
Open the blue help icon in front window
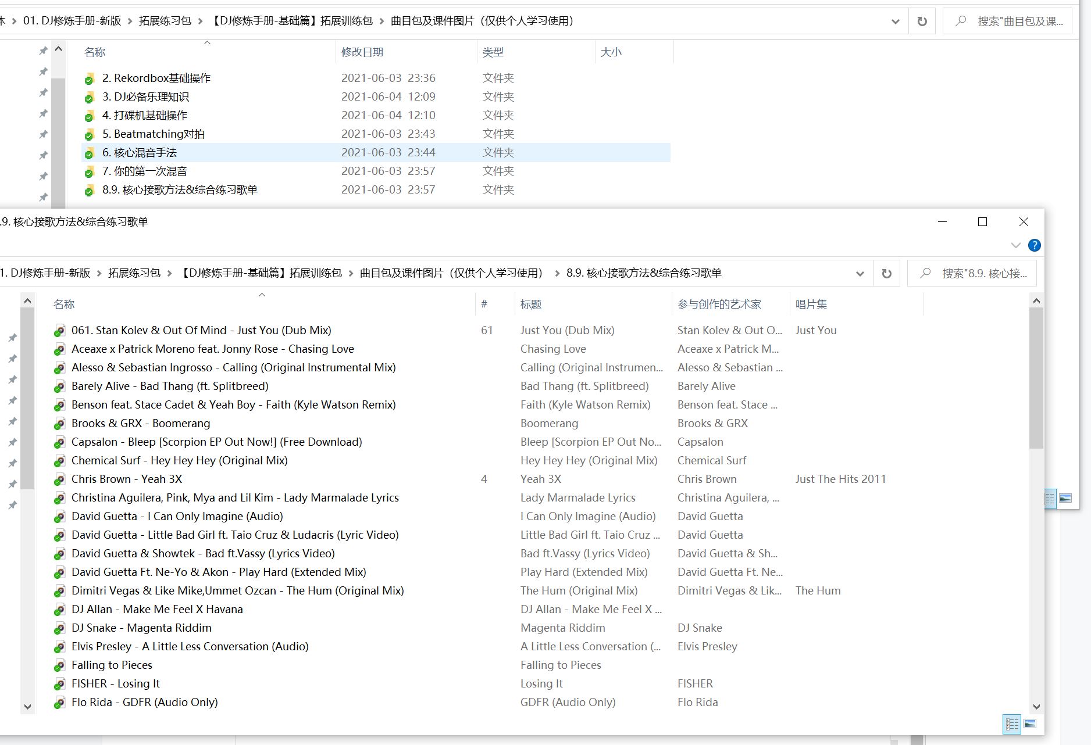(x=1035, y=245)
